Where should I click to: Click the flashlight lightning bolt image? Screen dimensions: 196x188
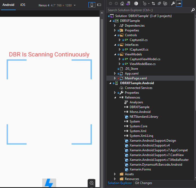click(49, 183)
